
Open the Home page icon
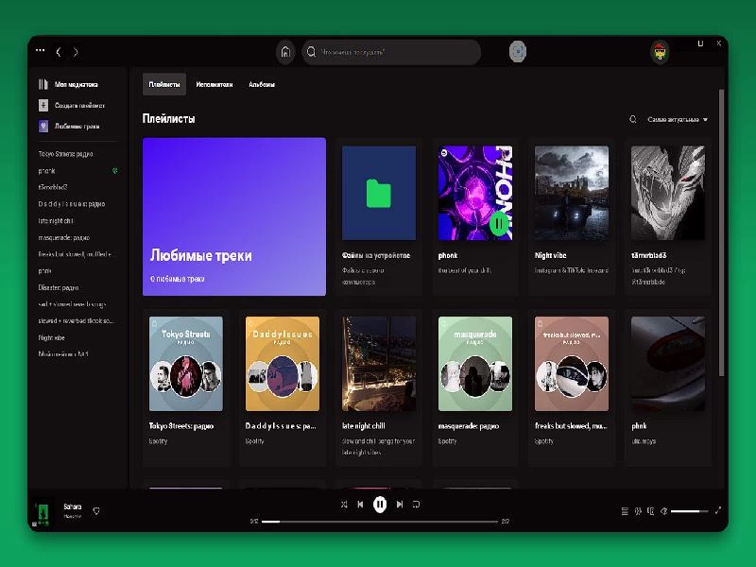click(285, 52)
